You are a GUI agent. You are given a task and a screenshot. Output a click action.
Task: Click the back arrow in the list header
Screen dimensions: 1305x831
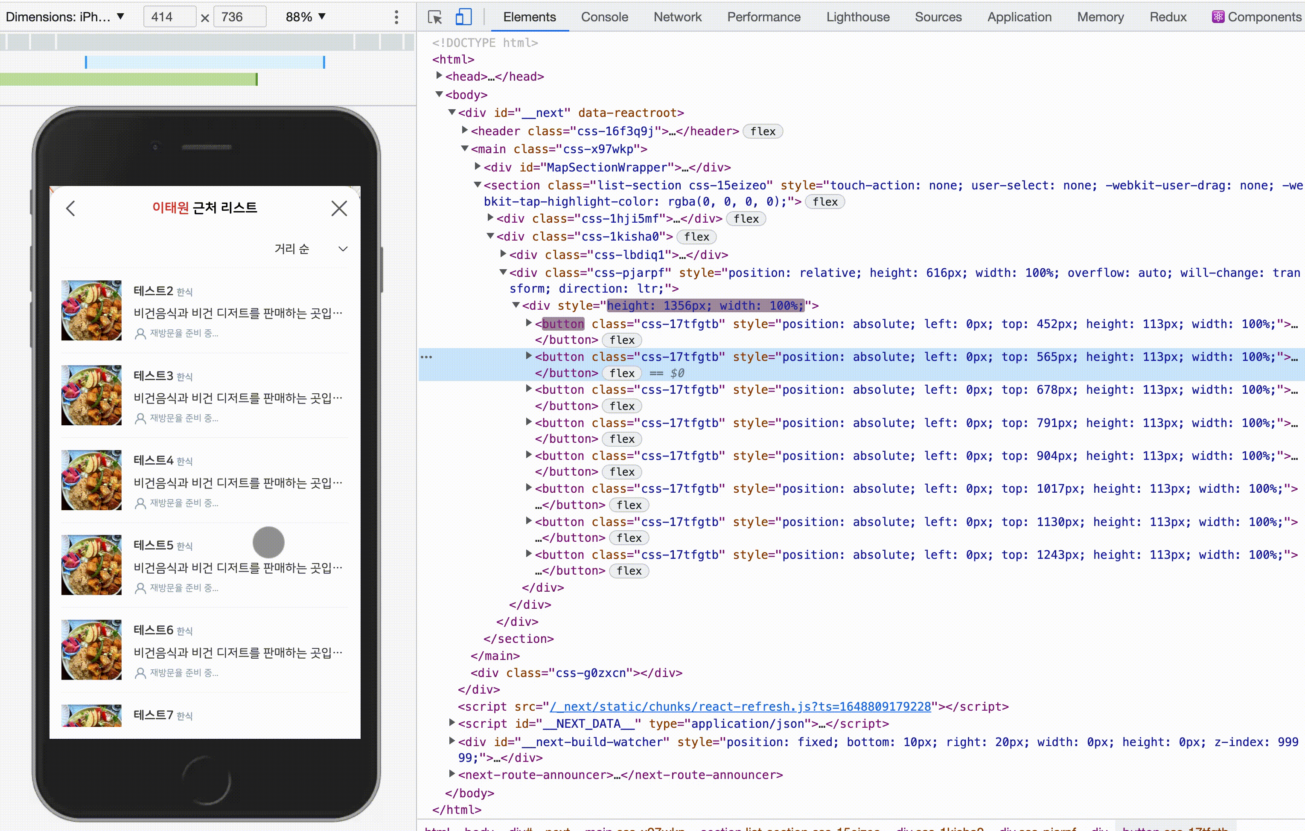71,208
